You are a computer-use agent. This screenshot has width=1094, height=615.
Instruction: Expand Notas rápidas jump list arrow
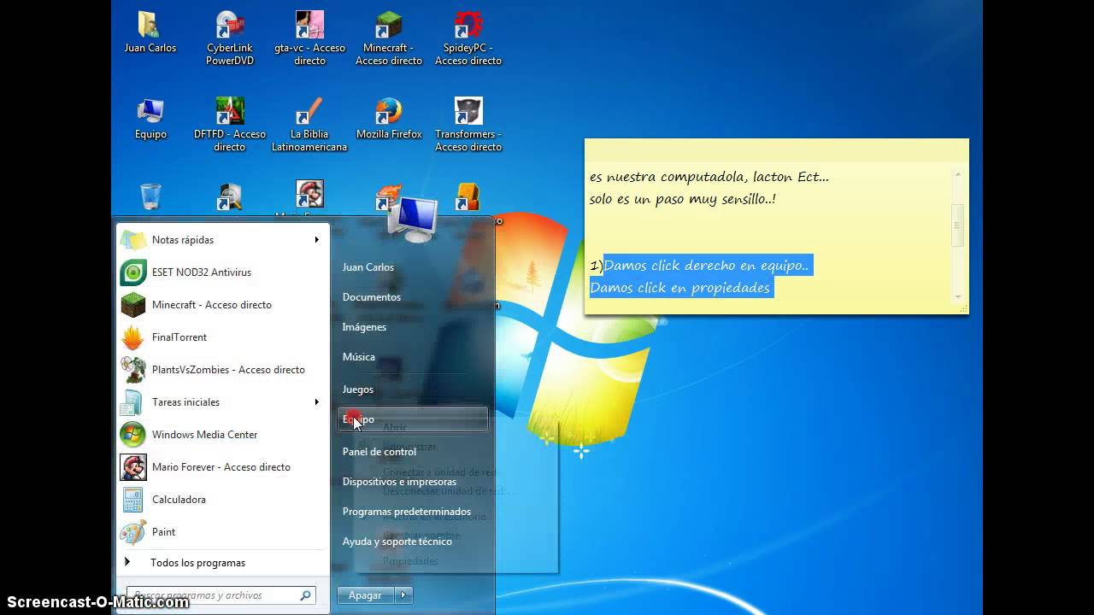(x=317, y=240)
